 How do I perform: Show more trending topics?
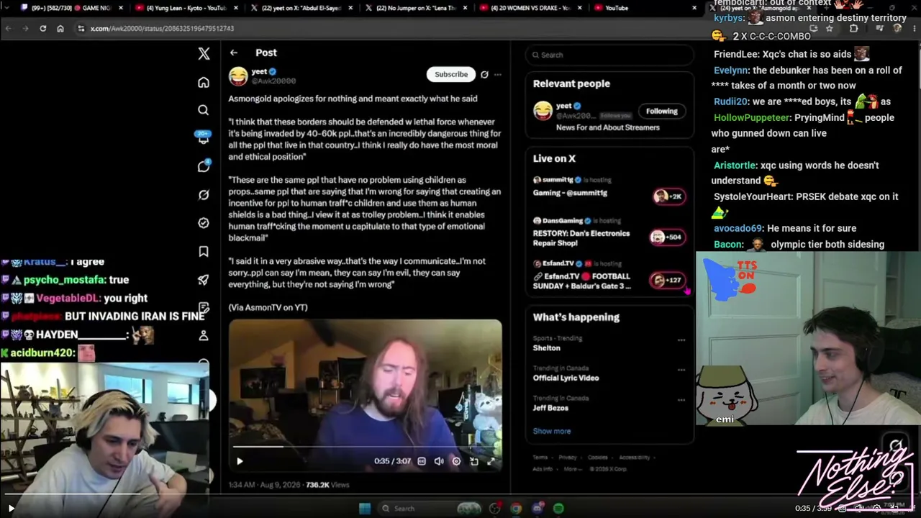coord(552,431)
